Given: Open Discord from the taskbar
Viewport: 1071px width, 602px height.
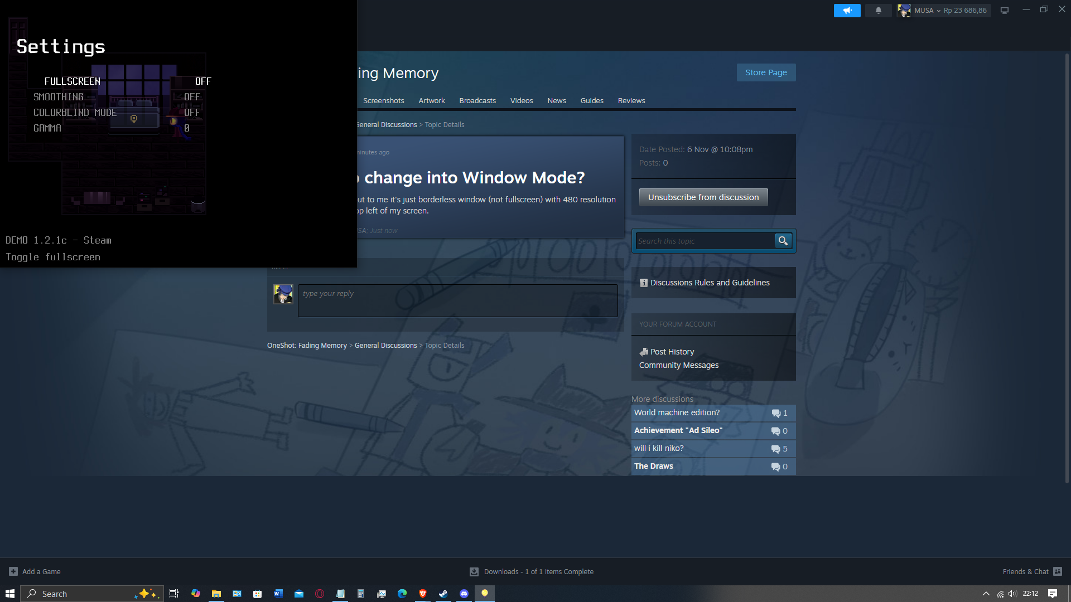Looking at the screenshot, I should point(464,594).
